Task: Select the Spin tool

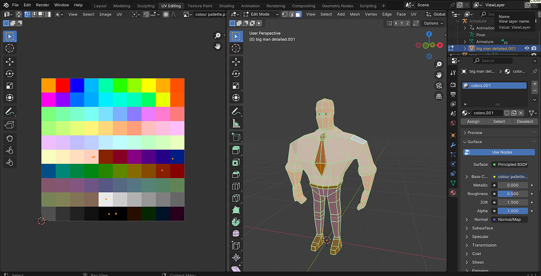Action: coord(236,222)
